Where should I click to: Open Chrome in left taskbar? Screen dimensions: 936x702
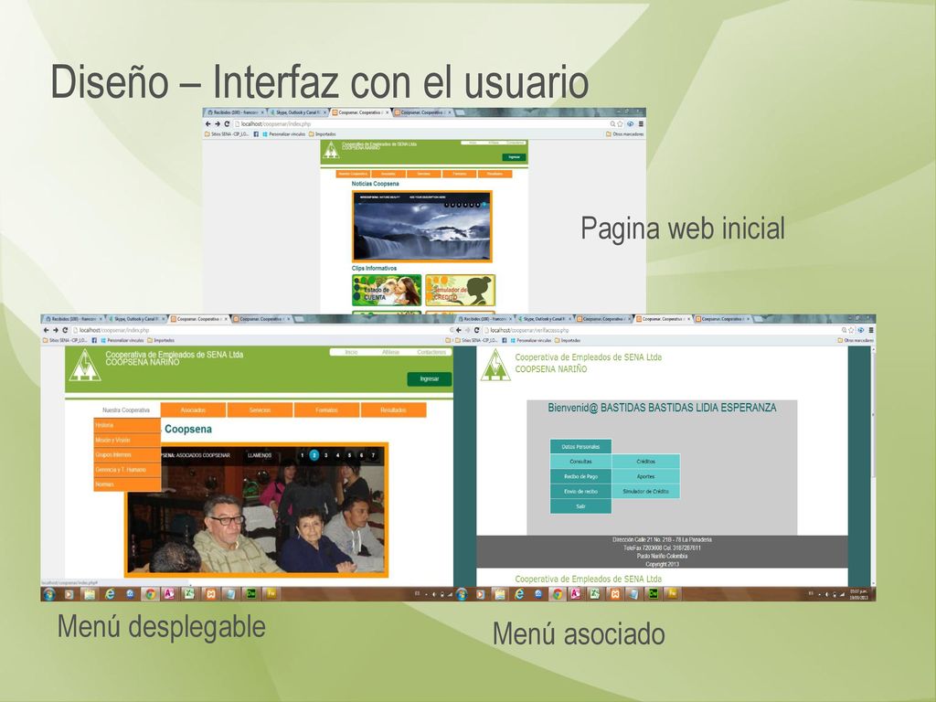(151, 594)
